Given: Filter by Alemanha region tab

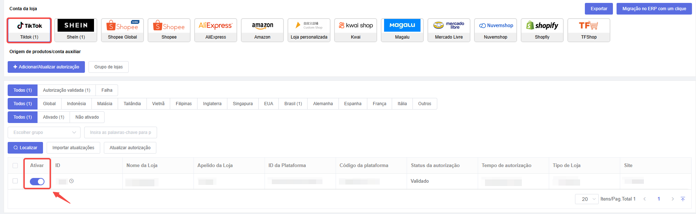Looking at the screenshot, I should (323, 104).
